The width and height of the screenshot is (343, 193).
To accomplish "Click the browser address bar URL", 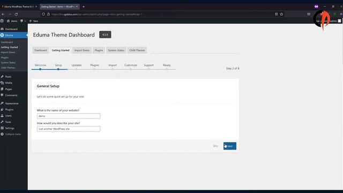I will coord(96,14).
